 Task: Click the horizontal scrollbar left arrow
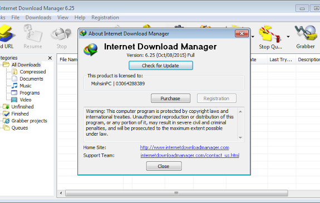(61, 193)
